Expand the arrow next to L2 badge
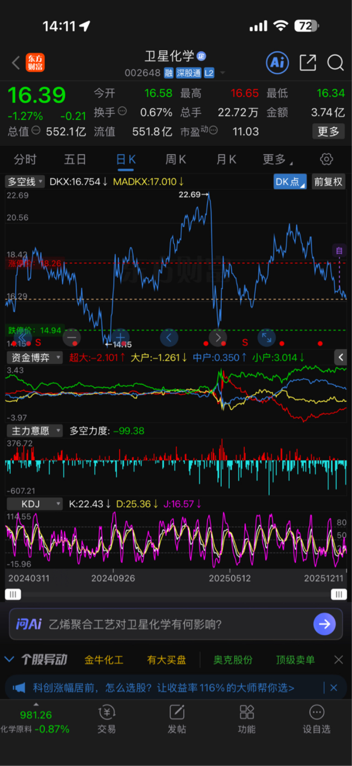 (x=223, y=73)
